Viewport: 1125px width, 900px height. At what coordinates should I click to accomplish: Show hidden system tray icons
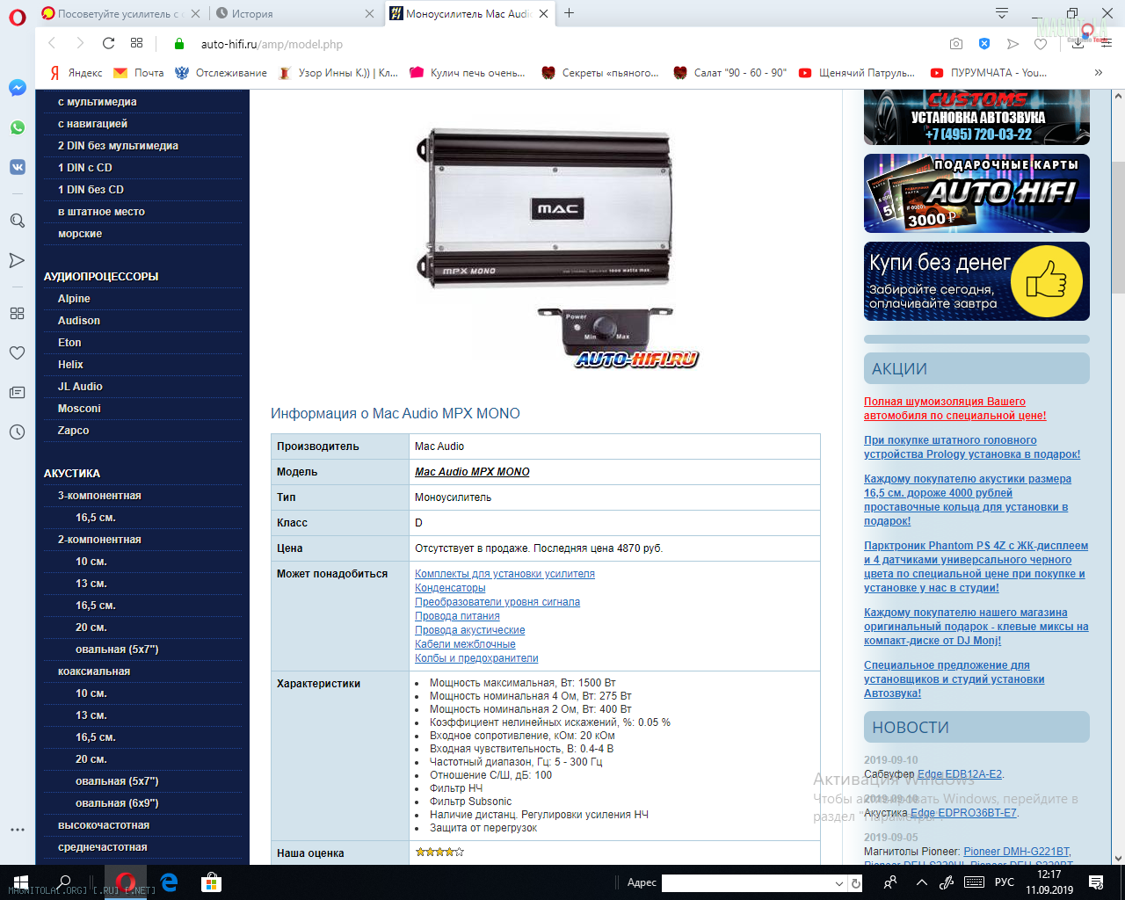[x=921, y=882]
